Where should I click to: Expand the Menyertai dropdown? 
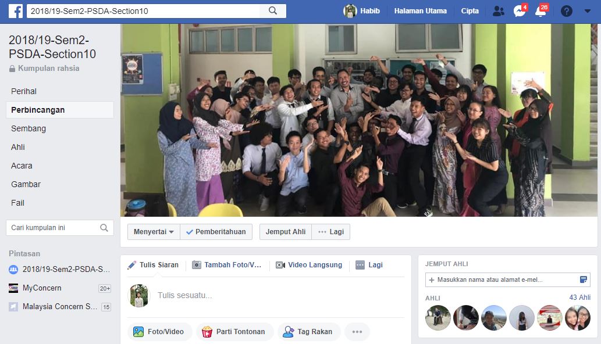(154, 232)
